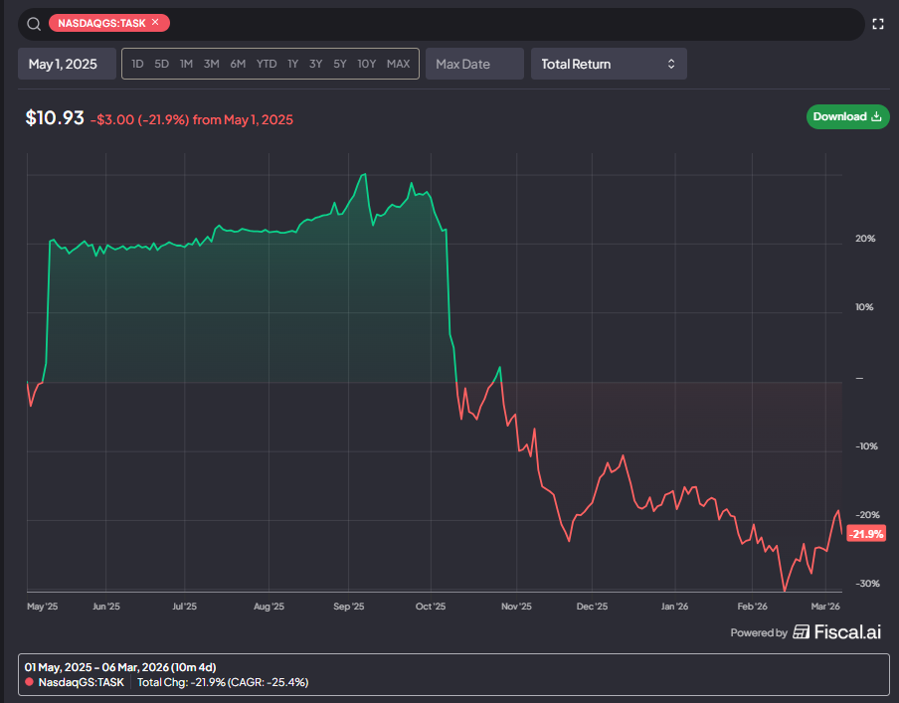Select the 5Y time range
This screenshot has width=899, height=703.
pyautogui.click(x=340, y=64)
